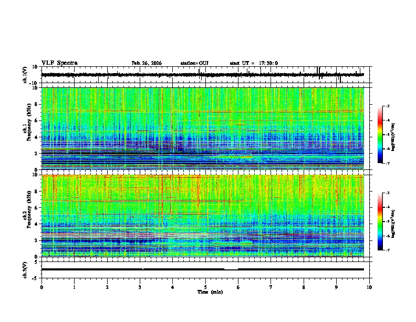Click the time axis tick label '6'
Viewport: 416px width, 322px height.
click(238, 287)
